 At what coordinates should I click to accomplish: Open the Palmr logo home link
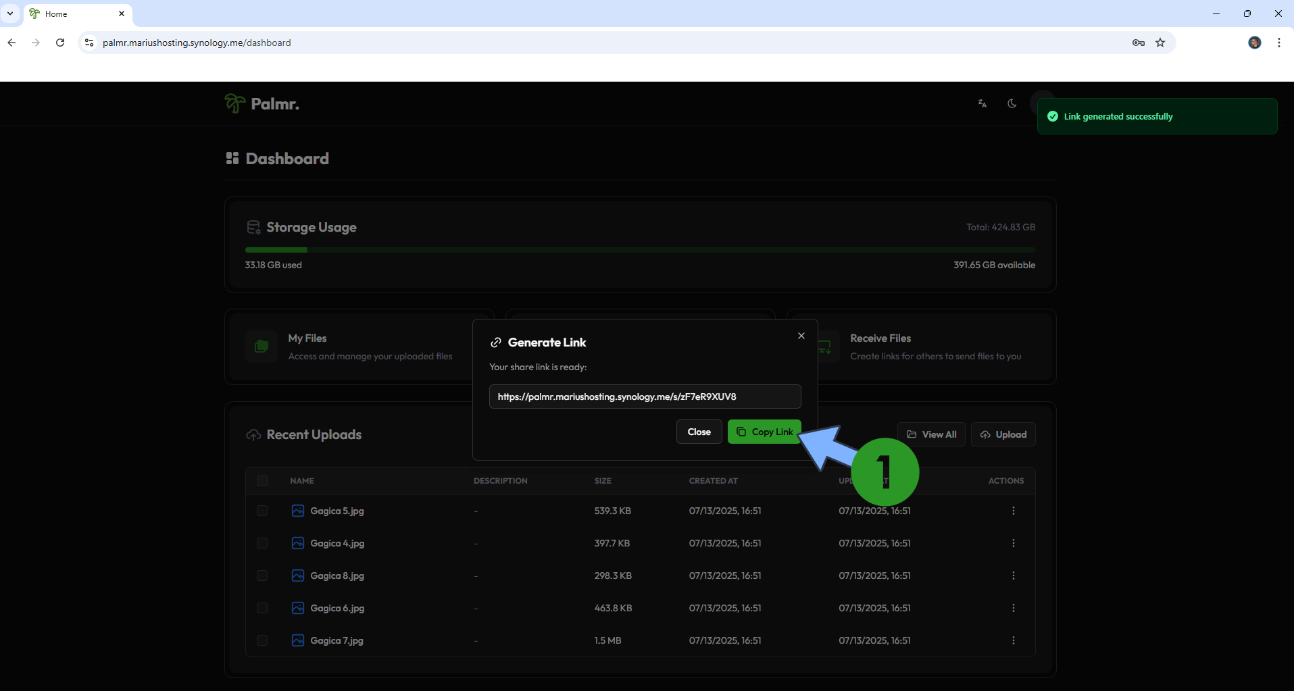(262, 103)
